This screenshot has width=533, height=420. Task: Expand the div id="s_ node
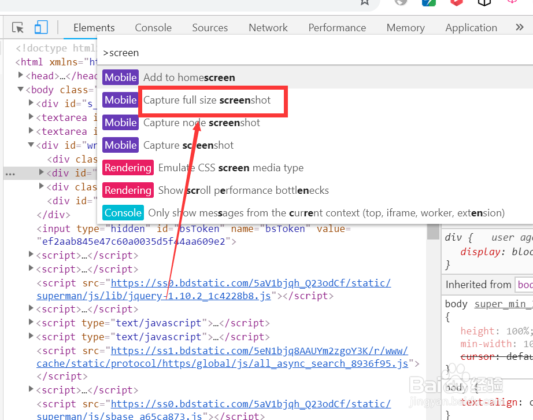31,103
